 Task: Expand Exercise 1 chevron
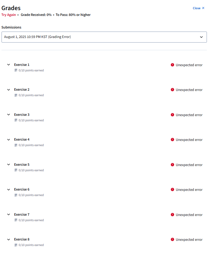coord(9,65)
